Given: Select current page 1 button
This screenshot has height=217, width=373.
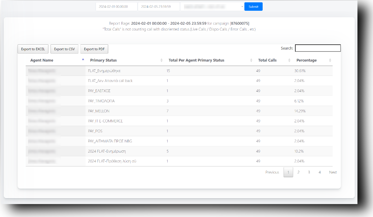Looking at the screenshot, I should pos(288,172).
